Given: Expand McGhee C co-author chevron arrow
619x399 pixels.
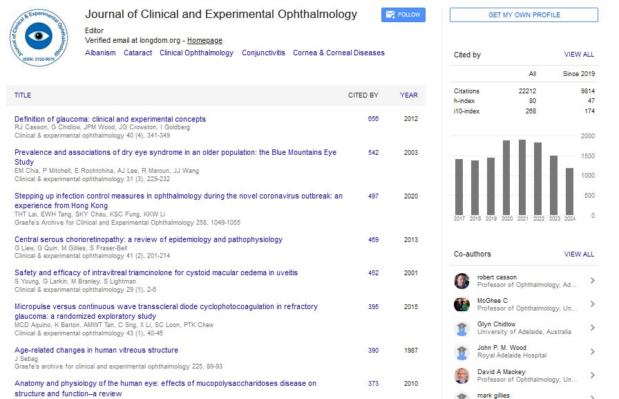Looking at the screenshot, I should point(592,304).
